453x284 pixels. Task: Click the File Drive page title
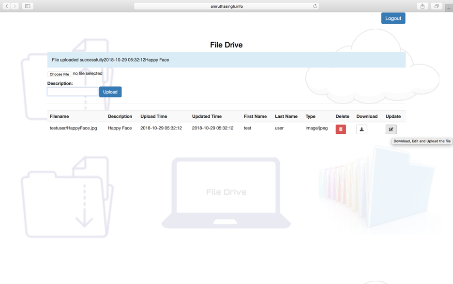226,45
